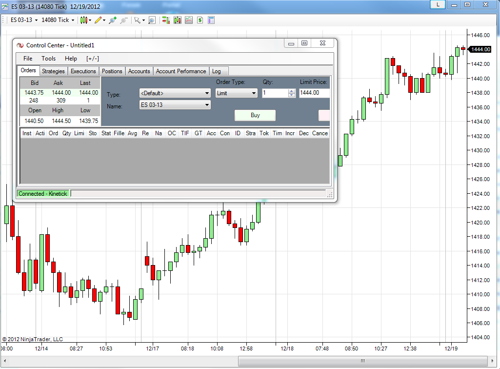Switch to the Executions tab
The height and width of the screenshot is (369, 500).
pyautogui.click(x=83, y=71)
